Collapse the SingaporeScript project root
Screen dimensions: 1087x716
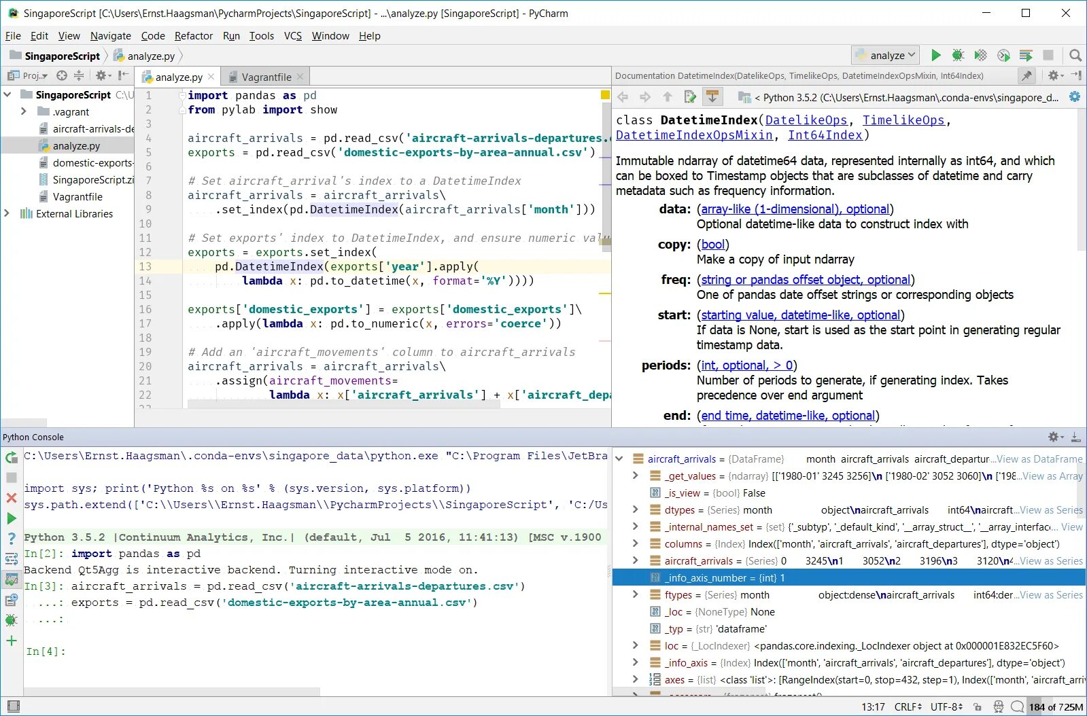7,94
